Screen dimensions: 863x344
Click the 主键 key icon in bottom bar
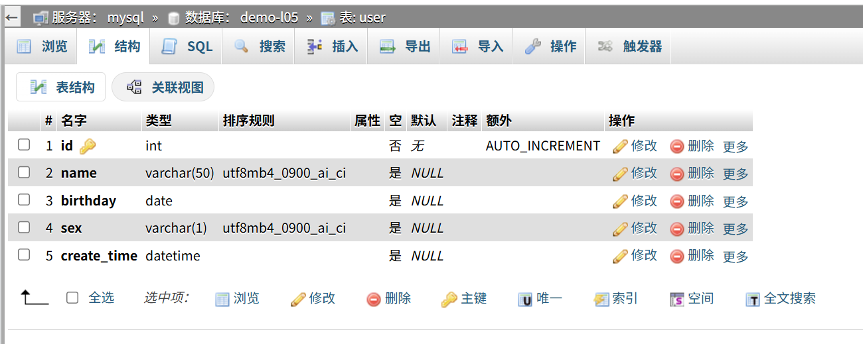pyautogui.click(x=449, y=300)
